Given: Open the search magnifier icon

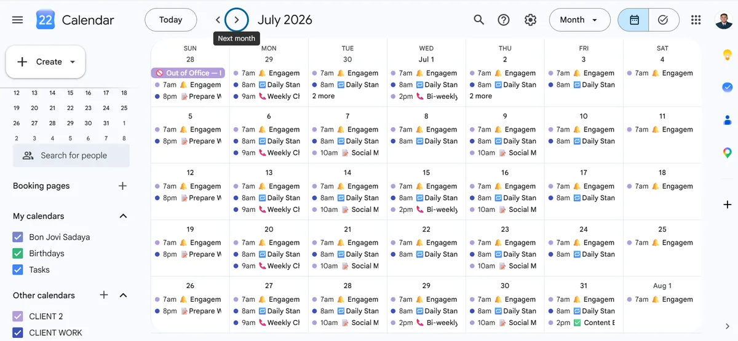Looking at the screenshot, I should click(x=479, y=20).
